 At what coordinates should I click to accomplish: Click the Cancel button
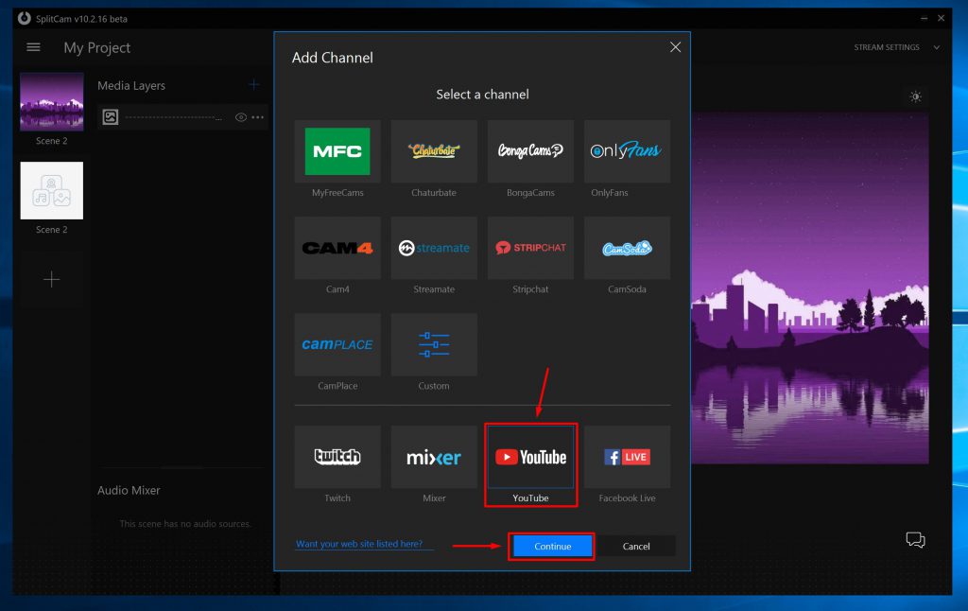pyautogui.click(x=636, y=546)
